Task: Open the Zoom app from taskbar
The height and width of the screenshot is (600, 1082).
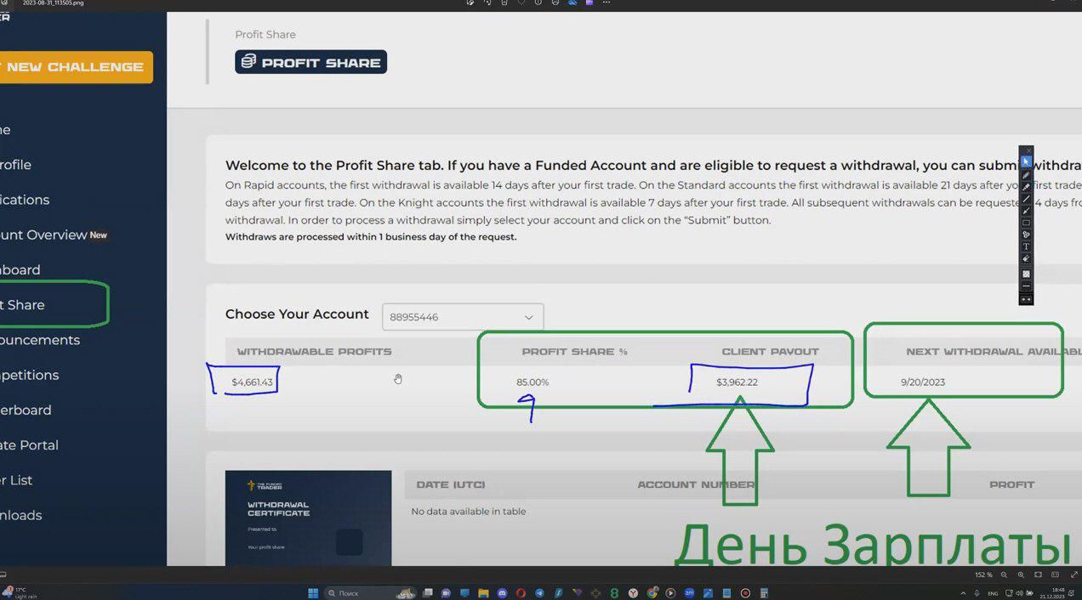Action: 689,593
